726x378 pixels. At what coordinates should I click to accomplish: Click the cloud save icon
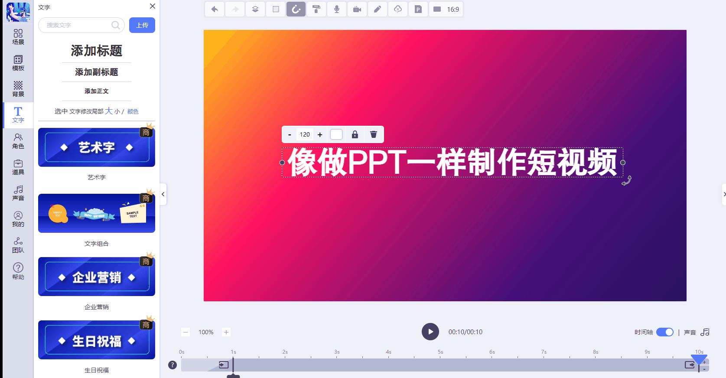(x=398, y=9)
